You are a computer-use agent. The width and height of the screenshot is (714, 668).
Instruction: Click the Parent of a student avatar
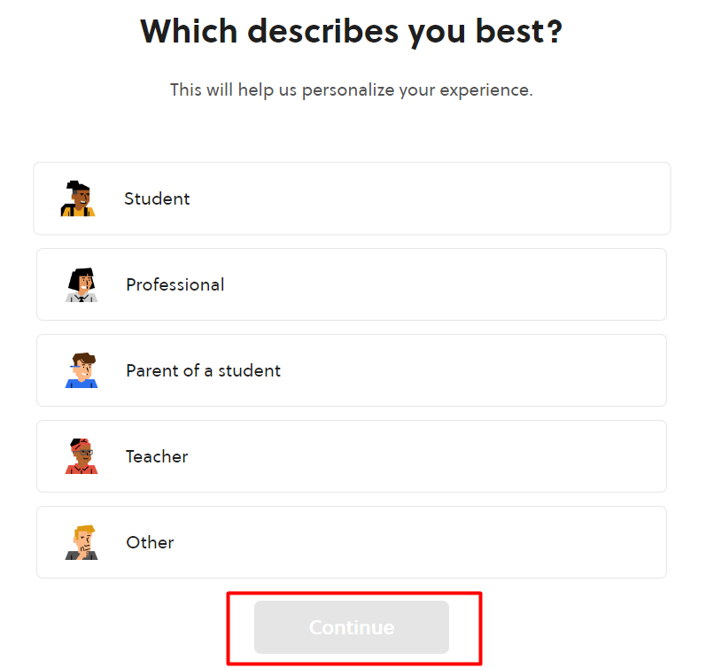[81, 371]
